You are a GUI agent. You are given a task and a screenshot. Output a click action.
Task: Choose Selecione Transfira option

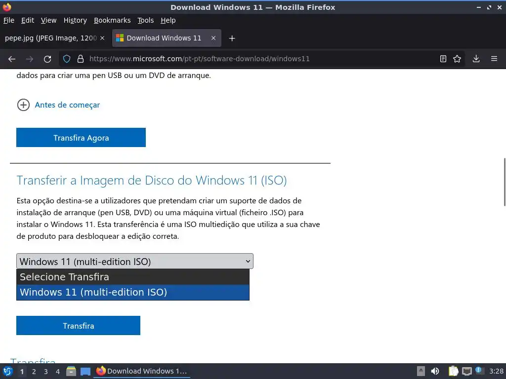point(133,277)
